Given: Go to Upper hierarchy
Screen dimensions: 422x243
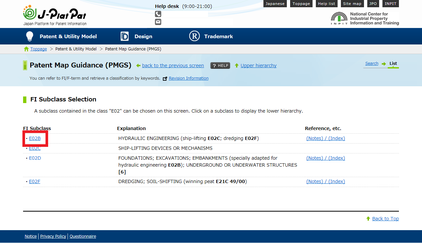Looking at the screenshot, I should 258,66.
